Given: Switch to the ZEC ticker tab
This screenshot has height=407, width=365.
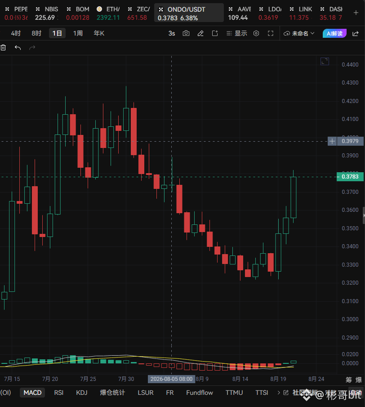Looking at the screenshot, I should [138, 13].
